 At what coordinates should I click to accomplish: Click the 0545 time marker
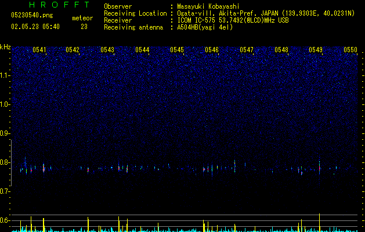click(x=177, y=50)
